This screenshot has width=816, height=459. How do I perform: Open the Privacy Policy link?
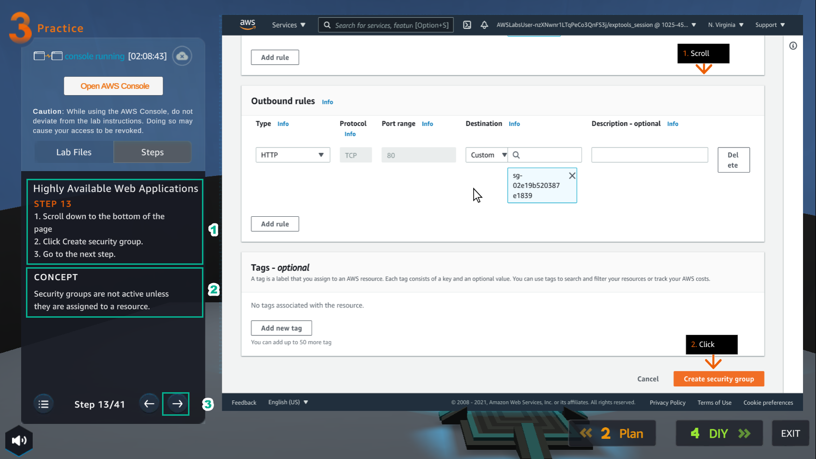pyautogui.click(x=667, y=403)
